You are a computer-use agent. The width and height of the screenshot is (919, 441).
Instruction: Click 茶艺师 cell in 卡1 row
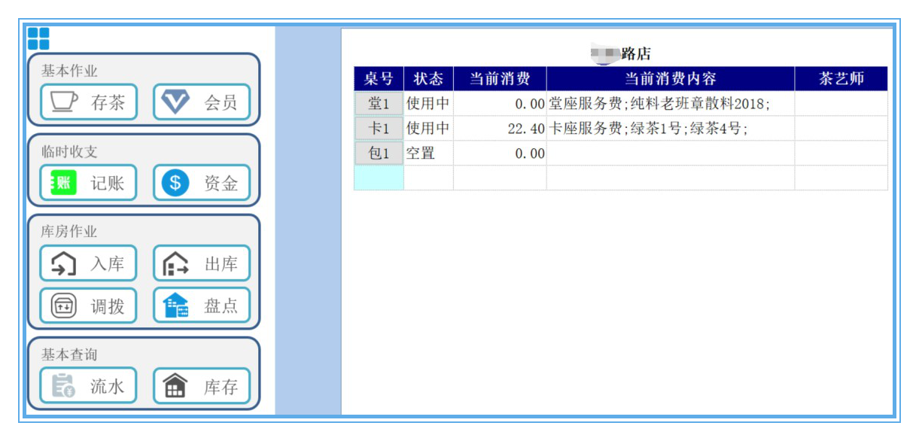tap(841, 129)
